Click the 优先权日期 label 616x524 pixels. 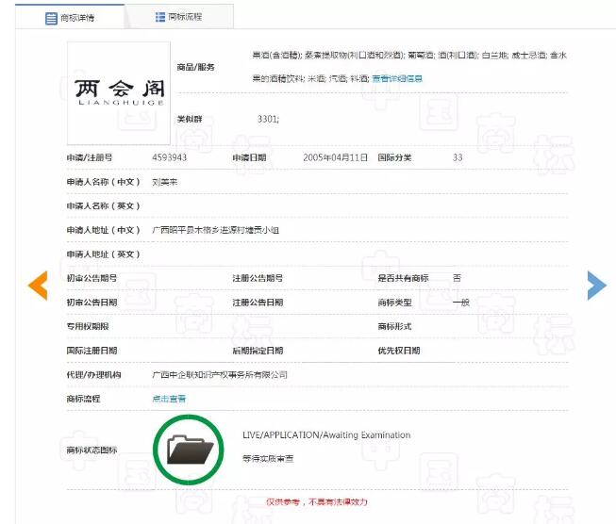tap(399, 351)
